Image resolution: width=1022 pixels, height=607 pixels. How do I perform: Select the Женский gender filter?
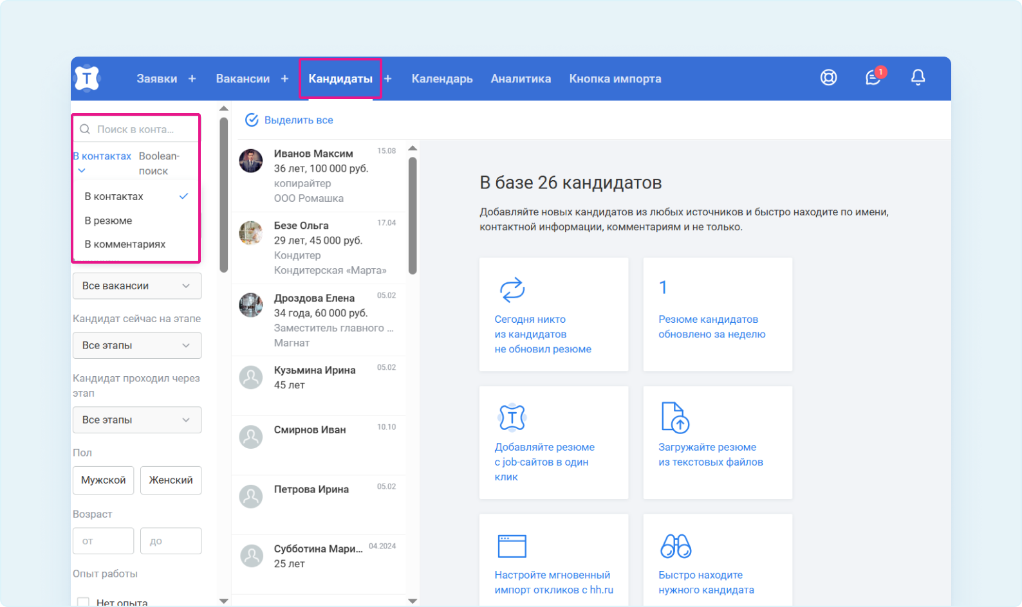click(171, 480)
